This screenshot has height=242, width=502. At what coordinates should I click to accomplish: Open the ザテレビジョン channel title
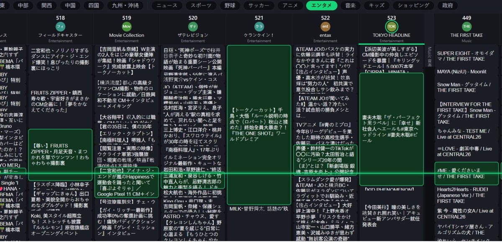tap(193, 36)
